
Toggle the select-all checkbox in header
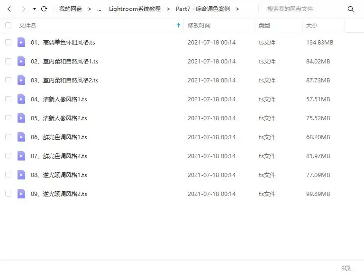[x=8, y=26]
